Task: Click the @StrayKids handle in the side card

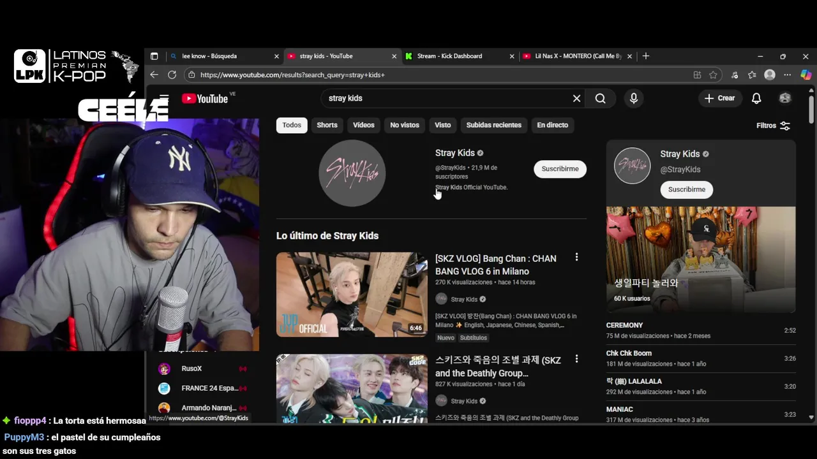Action: 680,170
